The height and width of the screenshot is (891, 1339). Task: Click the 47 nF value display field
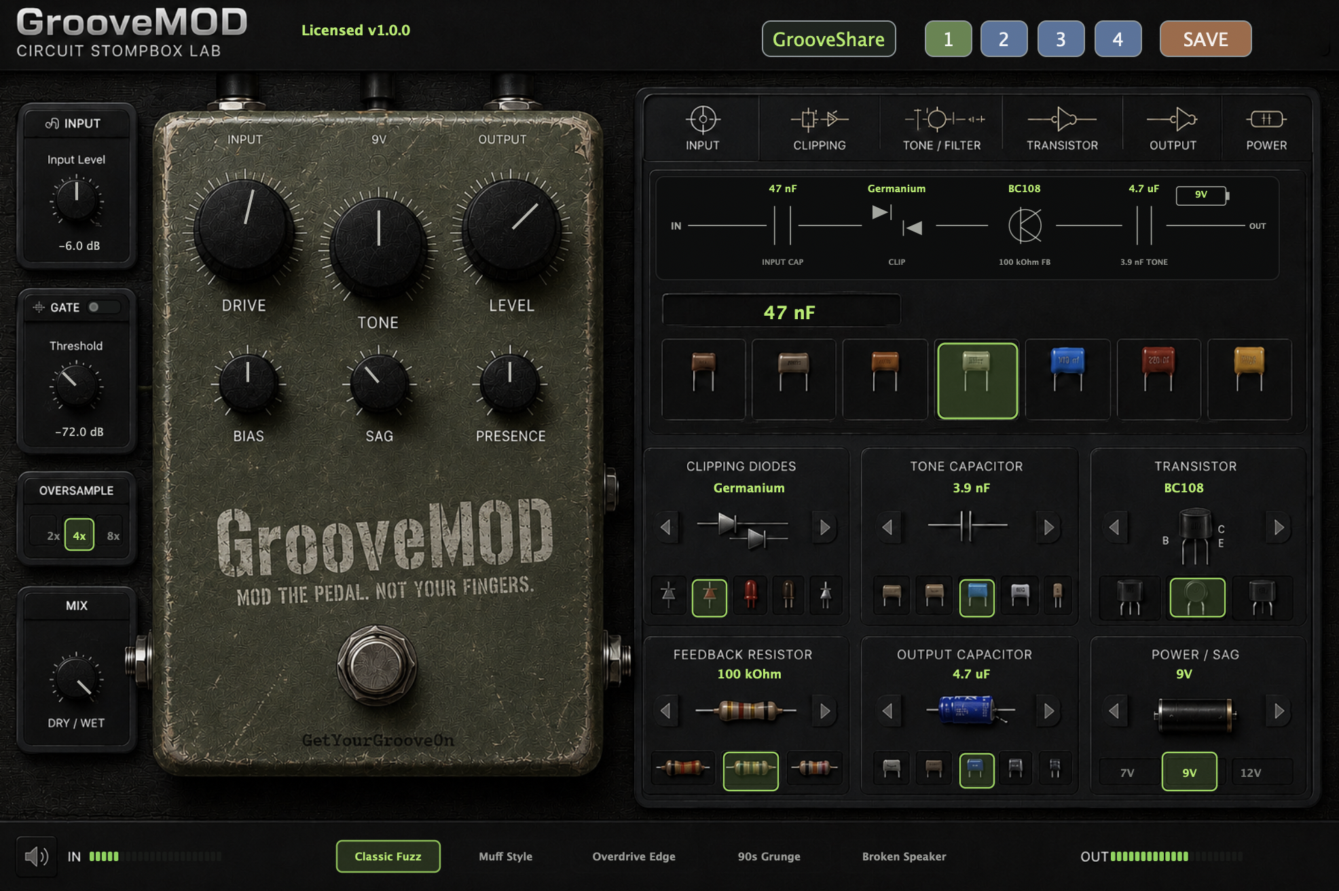point(782,311)
